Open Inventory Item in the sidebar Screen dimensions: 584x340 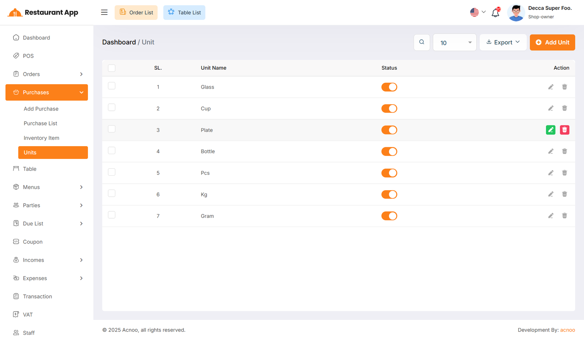pyautogui.click(x=41, y=138)
